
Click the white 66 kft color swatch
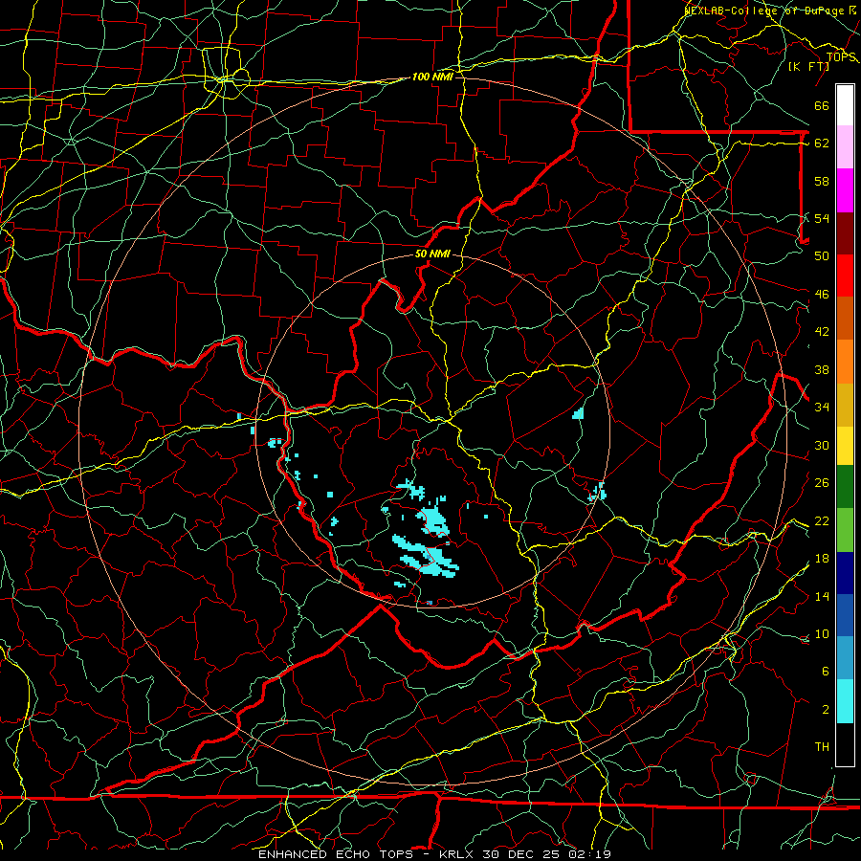pos(845,105)
